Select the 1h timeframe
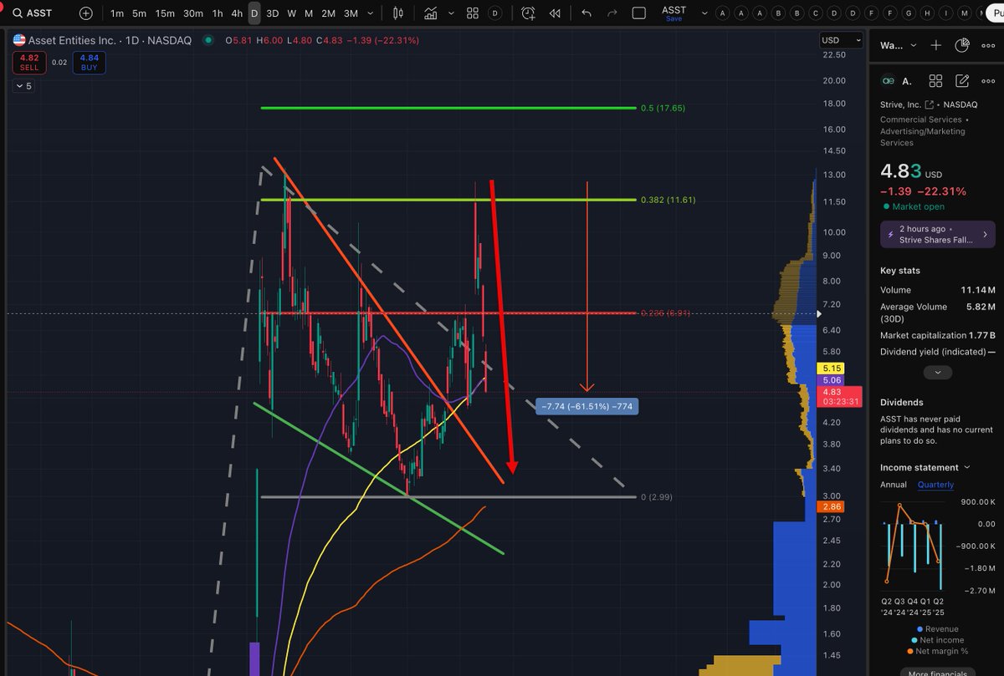The image size is (1004, 676). coord(218,13)
